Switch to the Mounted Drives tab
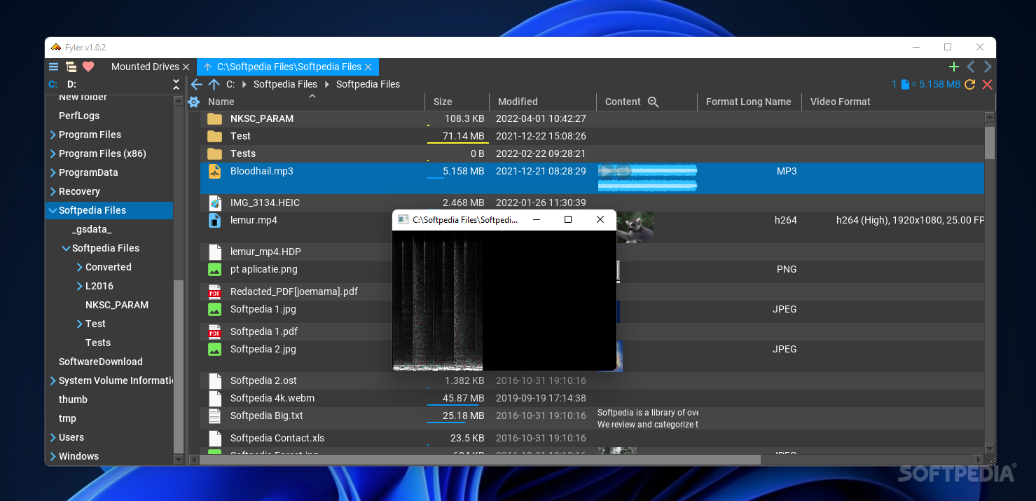 coord(145,67)
